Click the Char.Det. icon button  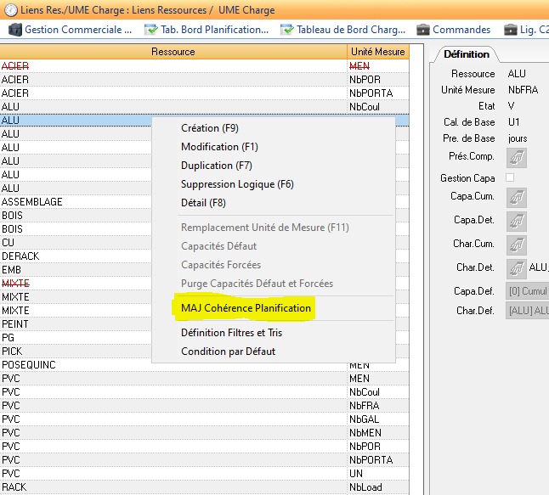pyautogui.click(x=517, y=268)
